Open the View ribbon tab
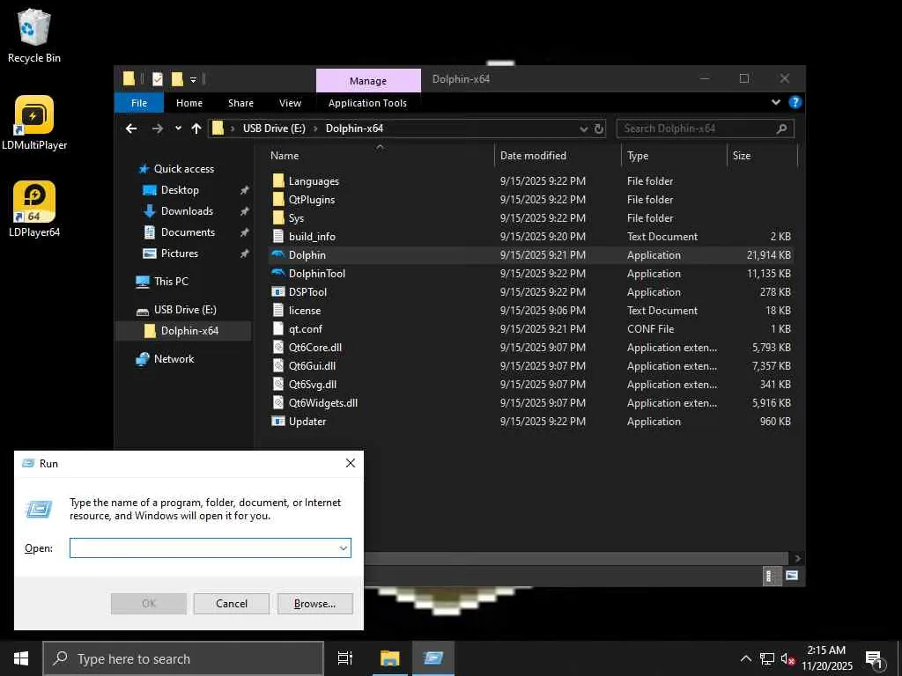Image resolution: width=902 pixels, height=676 pixels. click(x=290, y=103)
